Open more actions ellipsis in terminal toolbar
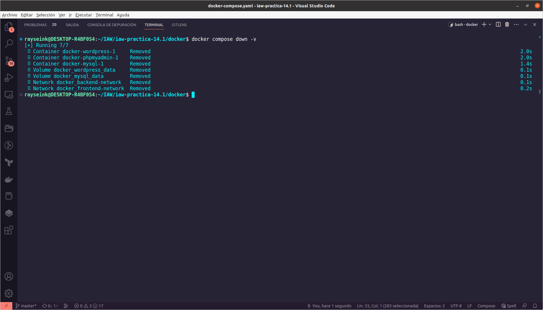Screen dimensions: 543x310 (x=516, y=24)
